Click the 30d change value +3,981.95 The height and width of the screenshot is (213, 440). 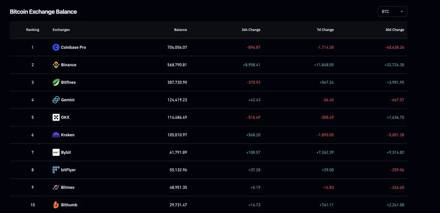[x=396, y=82]
